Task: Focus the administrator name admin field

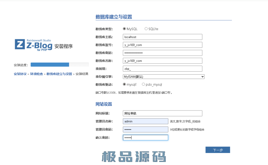Action: [145, 121]
